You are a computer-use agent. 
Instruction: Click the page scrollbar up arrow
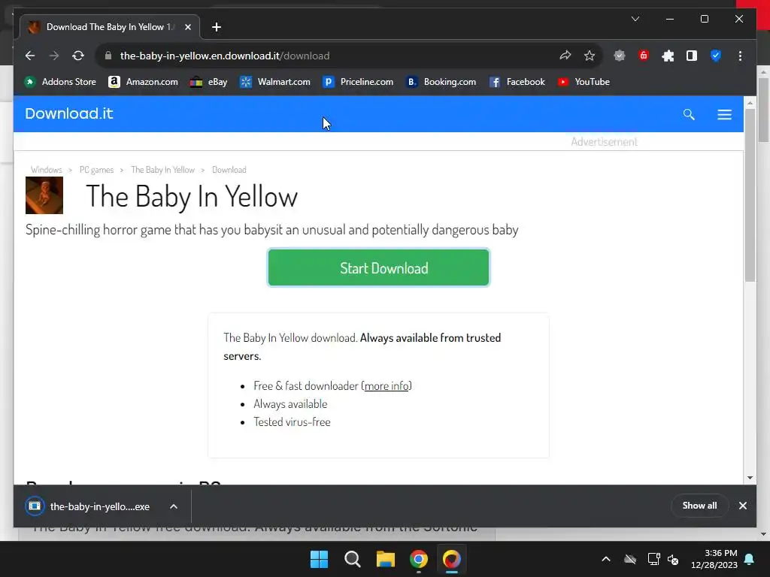(750, 103)
